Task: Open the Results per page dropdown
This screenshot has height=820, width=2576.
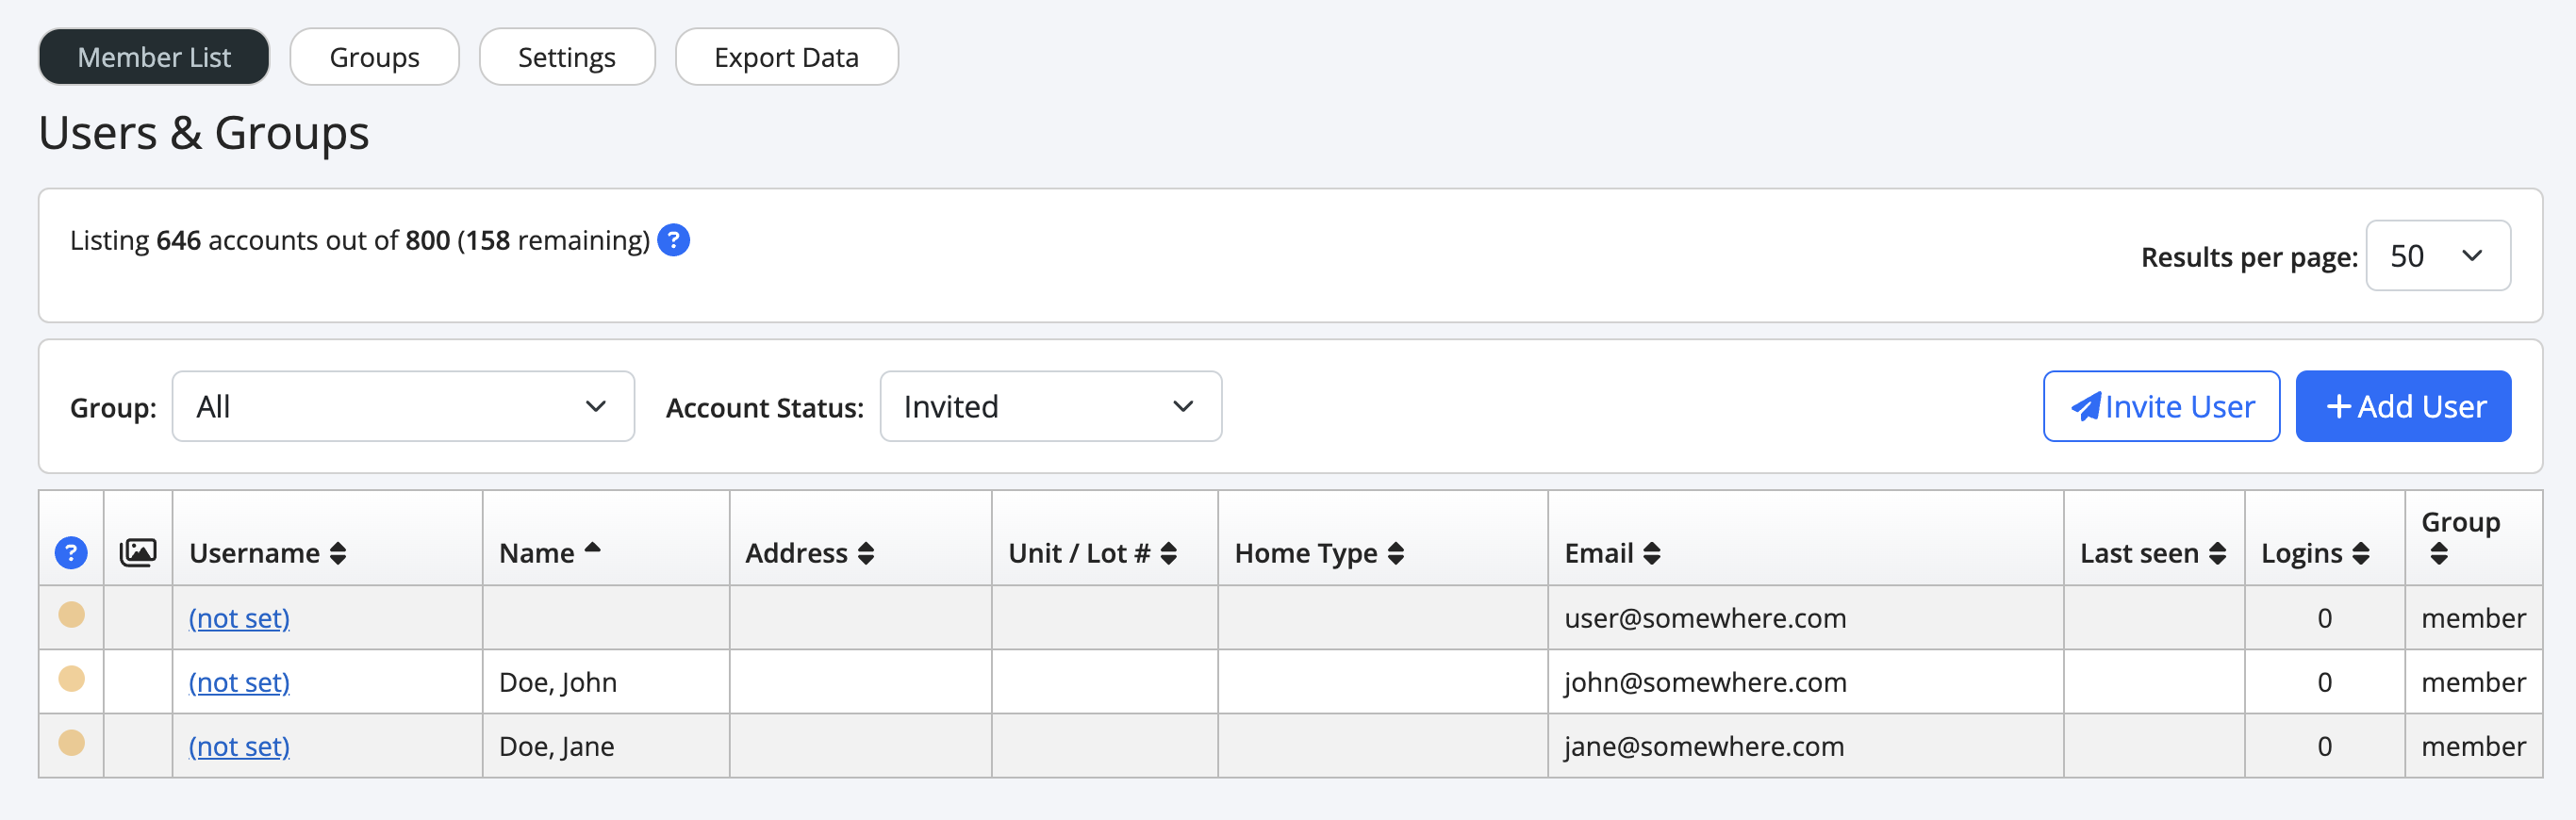Action: point(2437,256)
